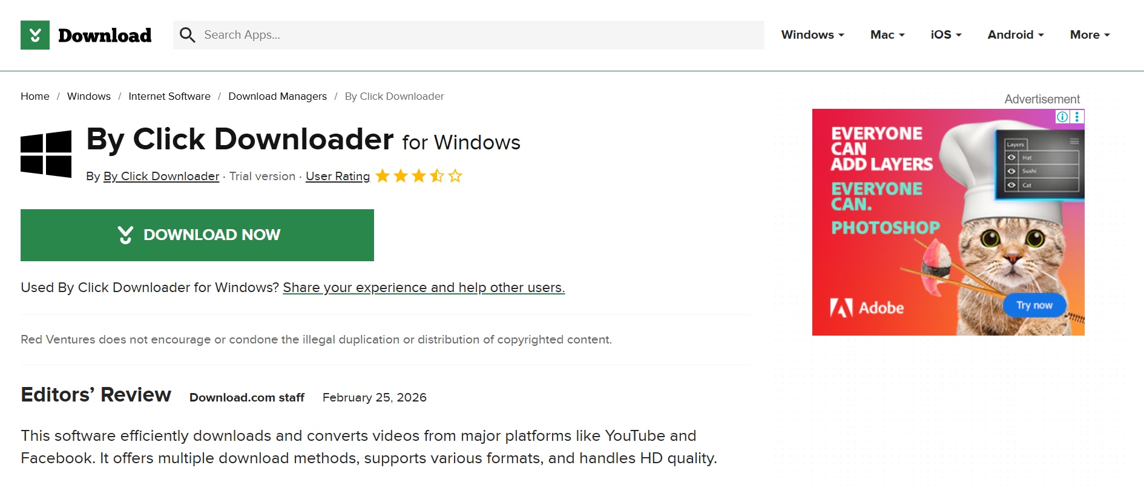Select the fifth empty rating star
Image resolution: width=1144 pixels, height=491 pixels.
(x=456, y=176)
